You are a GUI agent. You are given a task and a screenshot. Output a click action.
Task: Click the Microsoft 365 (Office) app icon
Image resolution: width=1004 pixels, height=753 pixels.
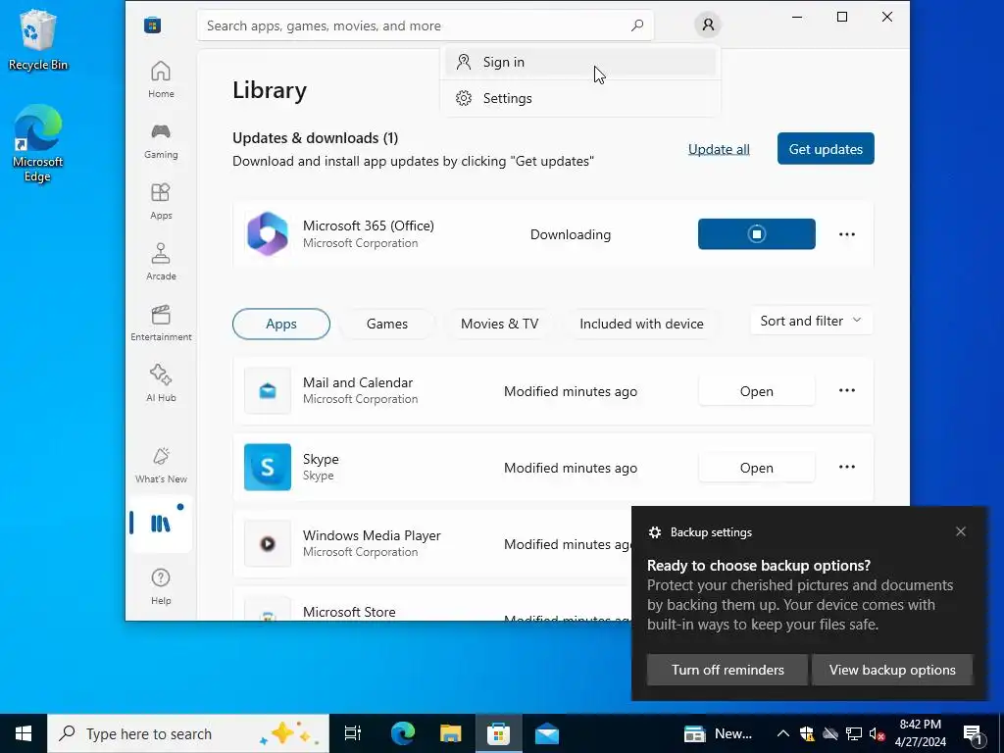267,233
